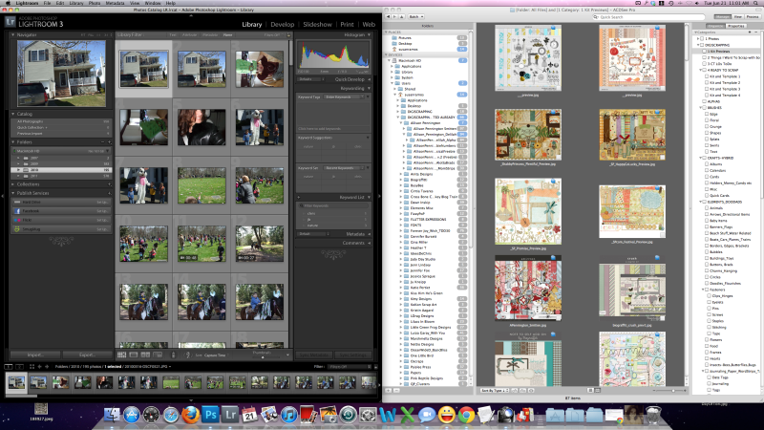The height and width of the screenshot is (430, 764).
Task: Check the '1 Photos' category box
Action: point(702,38)
